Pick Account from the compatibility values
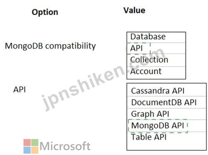Viewport: 208px width, 155px height. click(x=156, y=73)
